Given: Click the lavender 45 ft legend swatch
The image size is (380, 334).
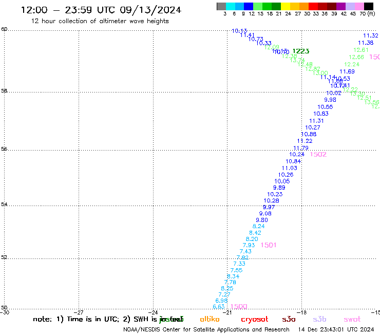Looking at the screenshot, I should point(350,6).
